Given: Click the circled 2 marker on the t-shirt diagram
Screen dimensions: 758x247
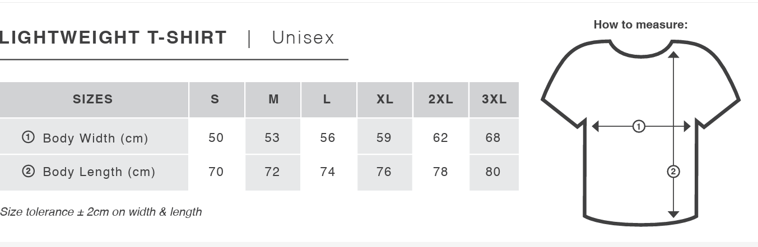Looking at the screenshot, I should [674, 172].
